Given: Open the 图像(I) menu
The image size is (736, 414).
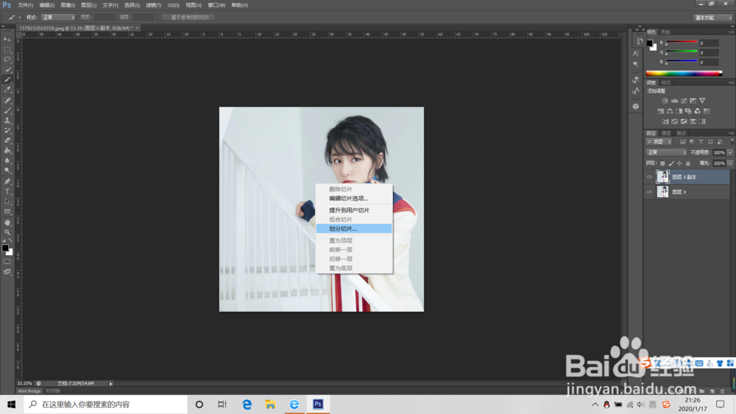Looking at the screenshot, I should [68, 5].
